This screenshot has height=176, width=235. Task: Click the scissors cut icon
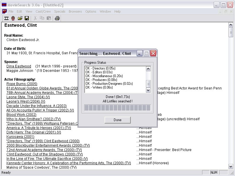point(35,18)
